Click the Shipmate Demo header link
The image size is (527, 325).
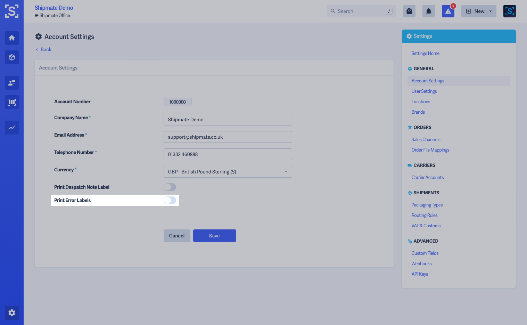54,8
